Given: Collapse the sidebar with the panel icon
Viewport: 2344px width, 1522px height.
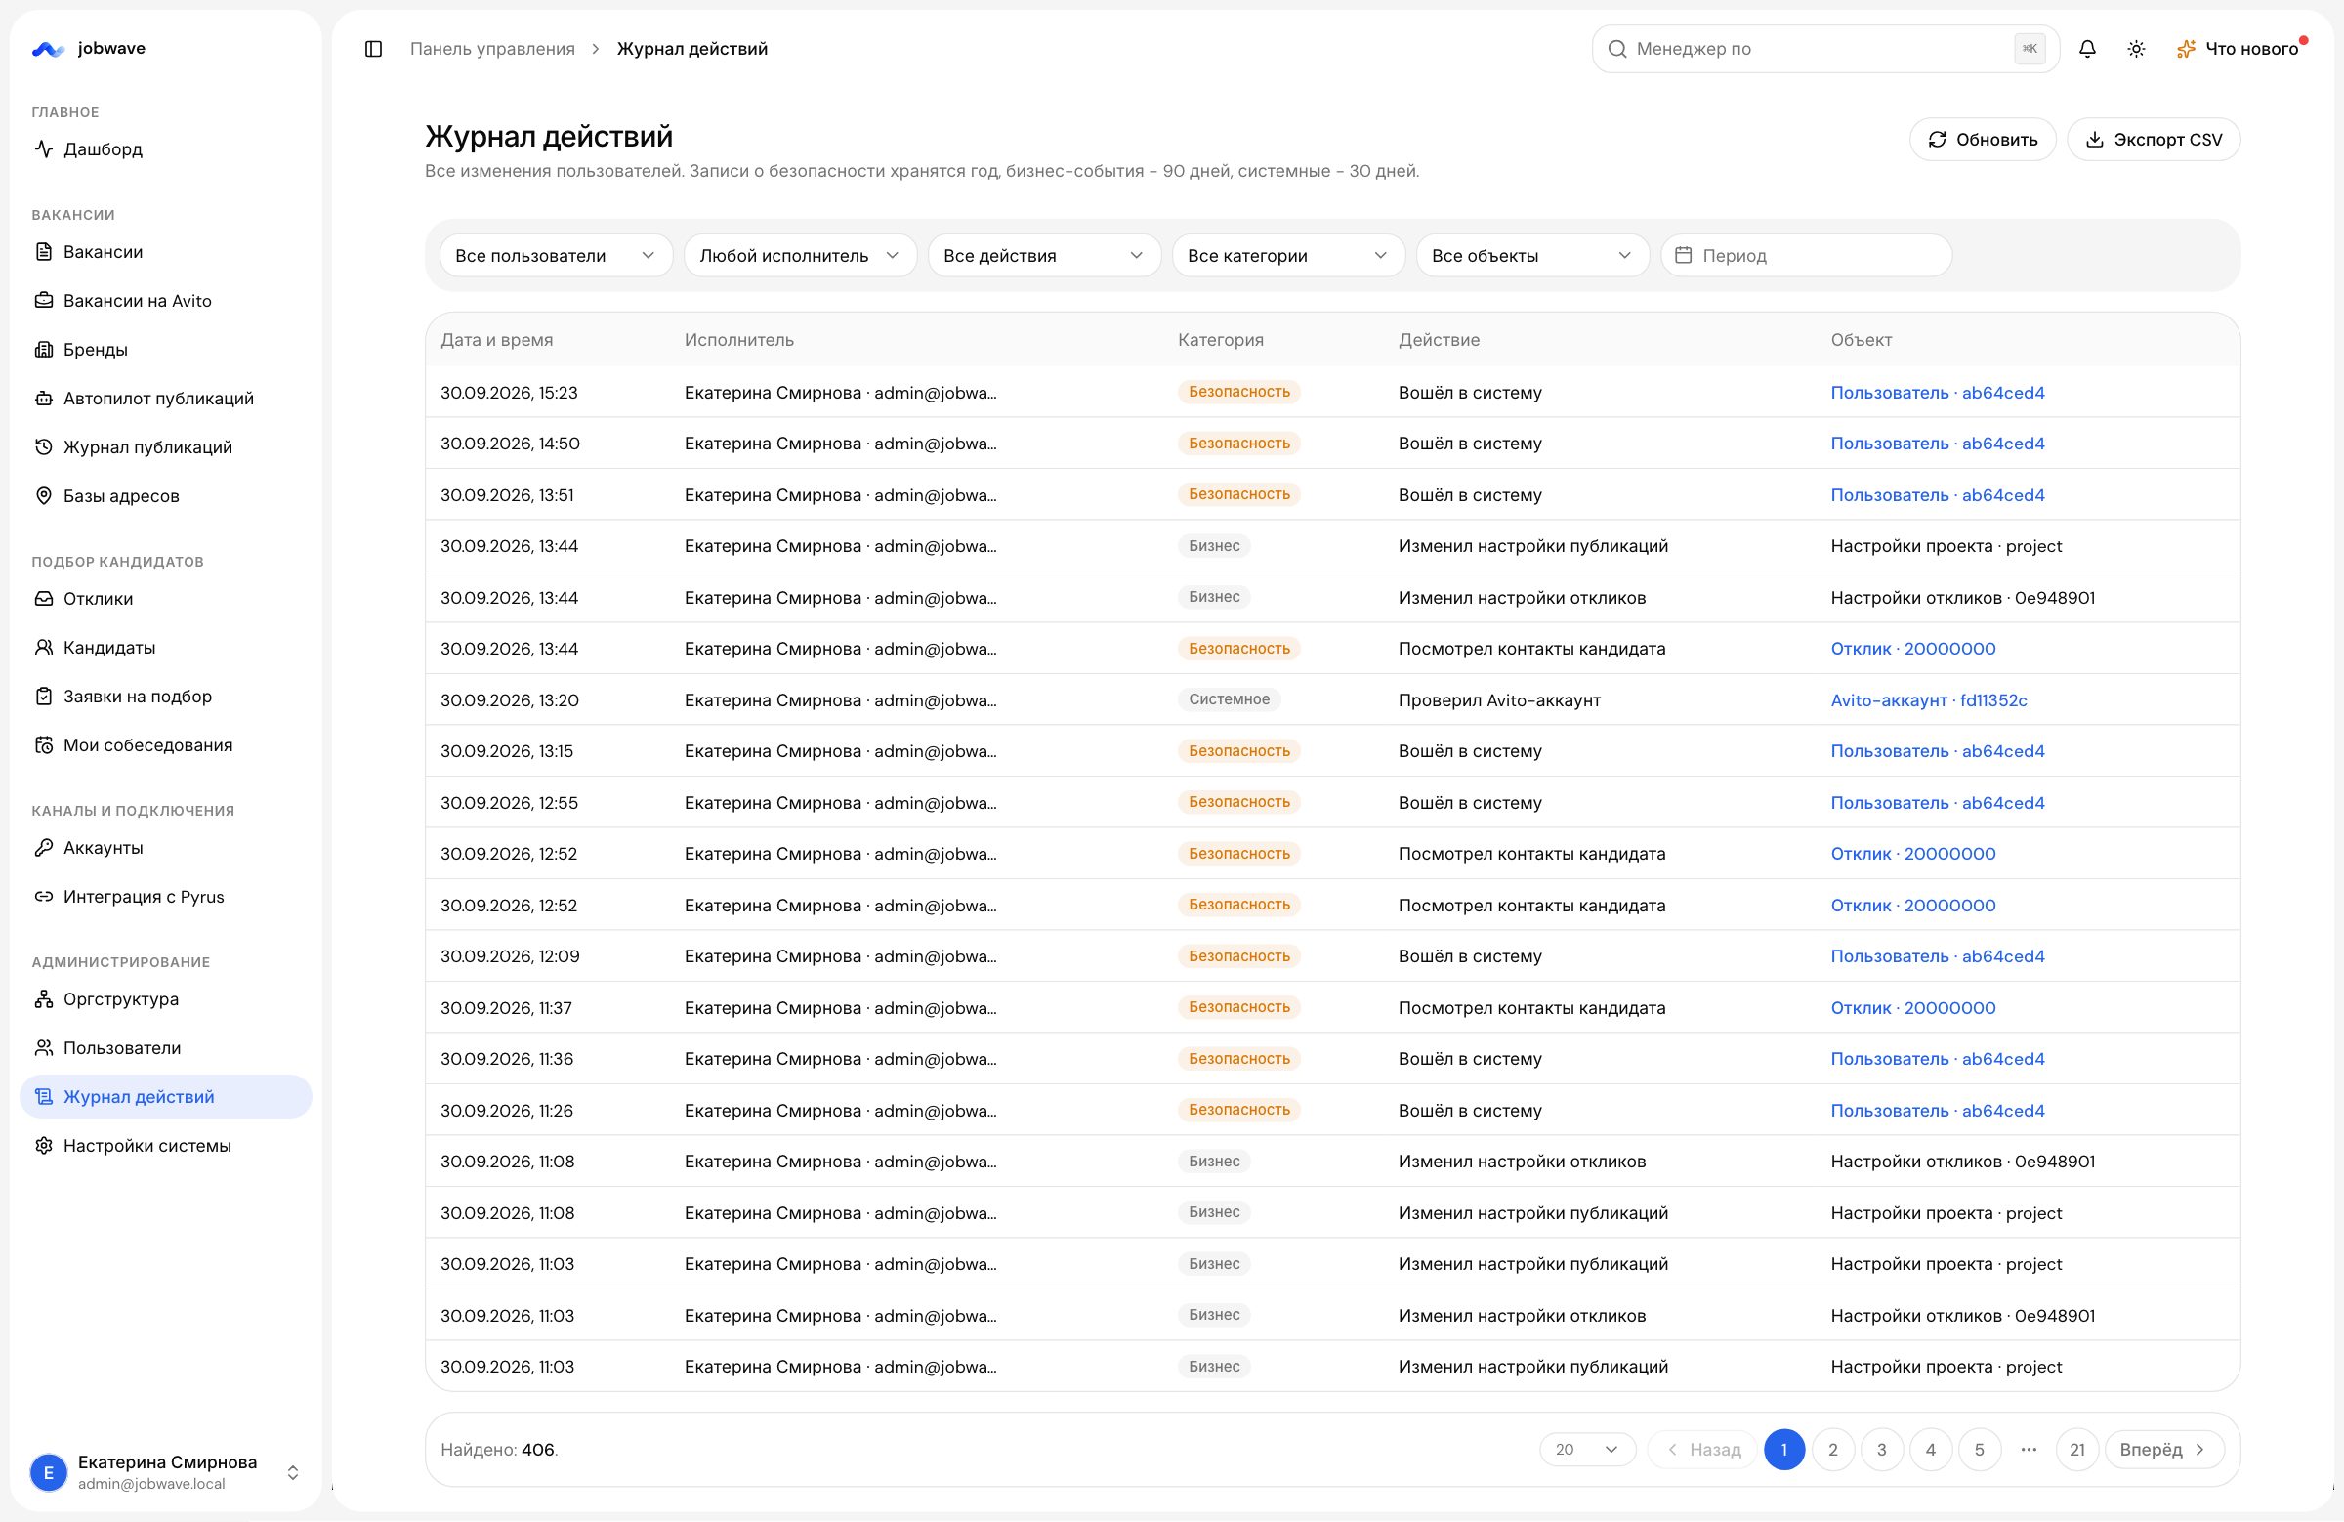Looking at the screenshot, I should tap(373, 48).
